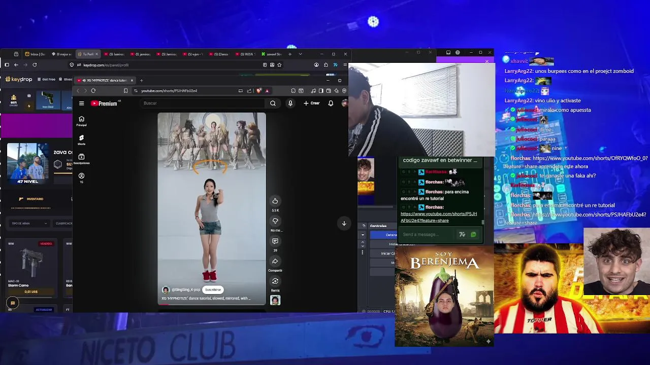The width and height of the screenshot is (650, 365).
Task: Open a new tab in the keydrop browser window
Action: [x=290, y=54]
